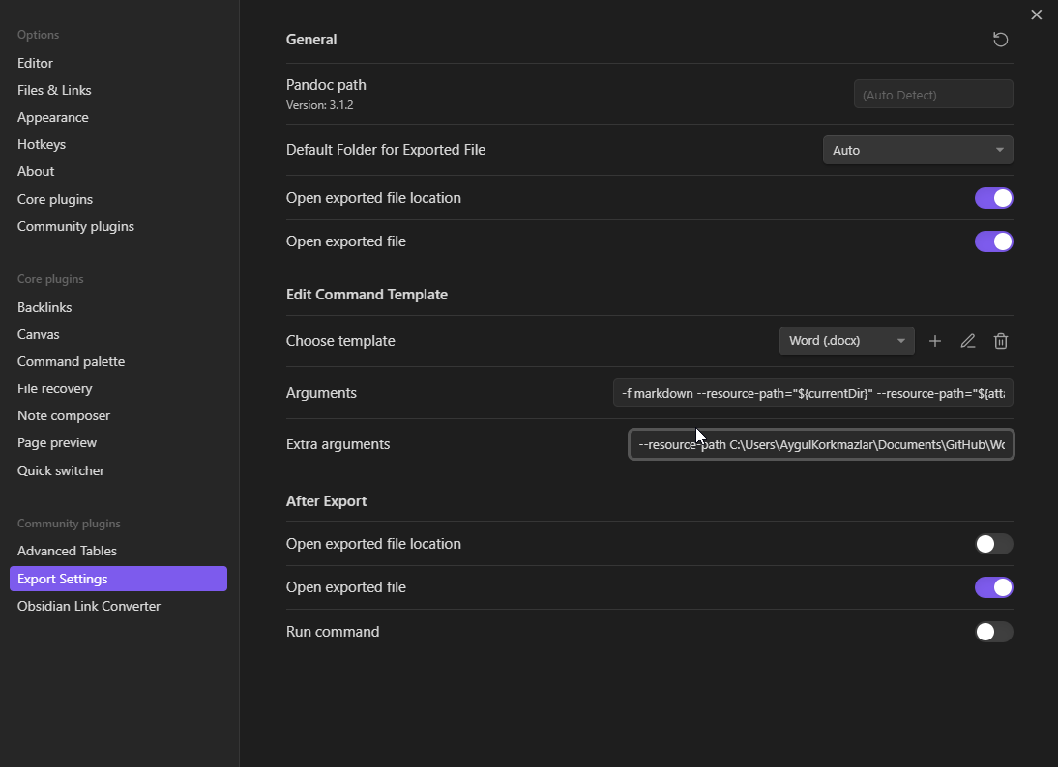Viewport: 1058px width, 767px height.
Task: Enable 'Open exported file location' under After Export
Action: (993, 544)
